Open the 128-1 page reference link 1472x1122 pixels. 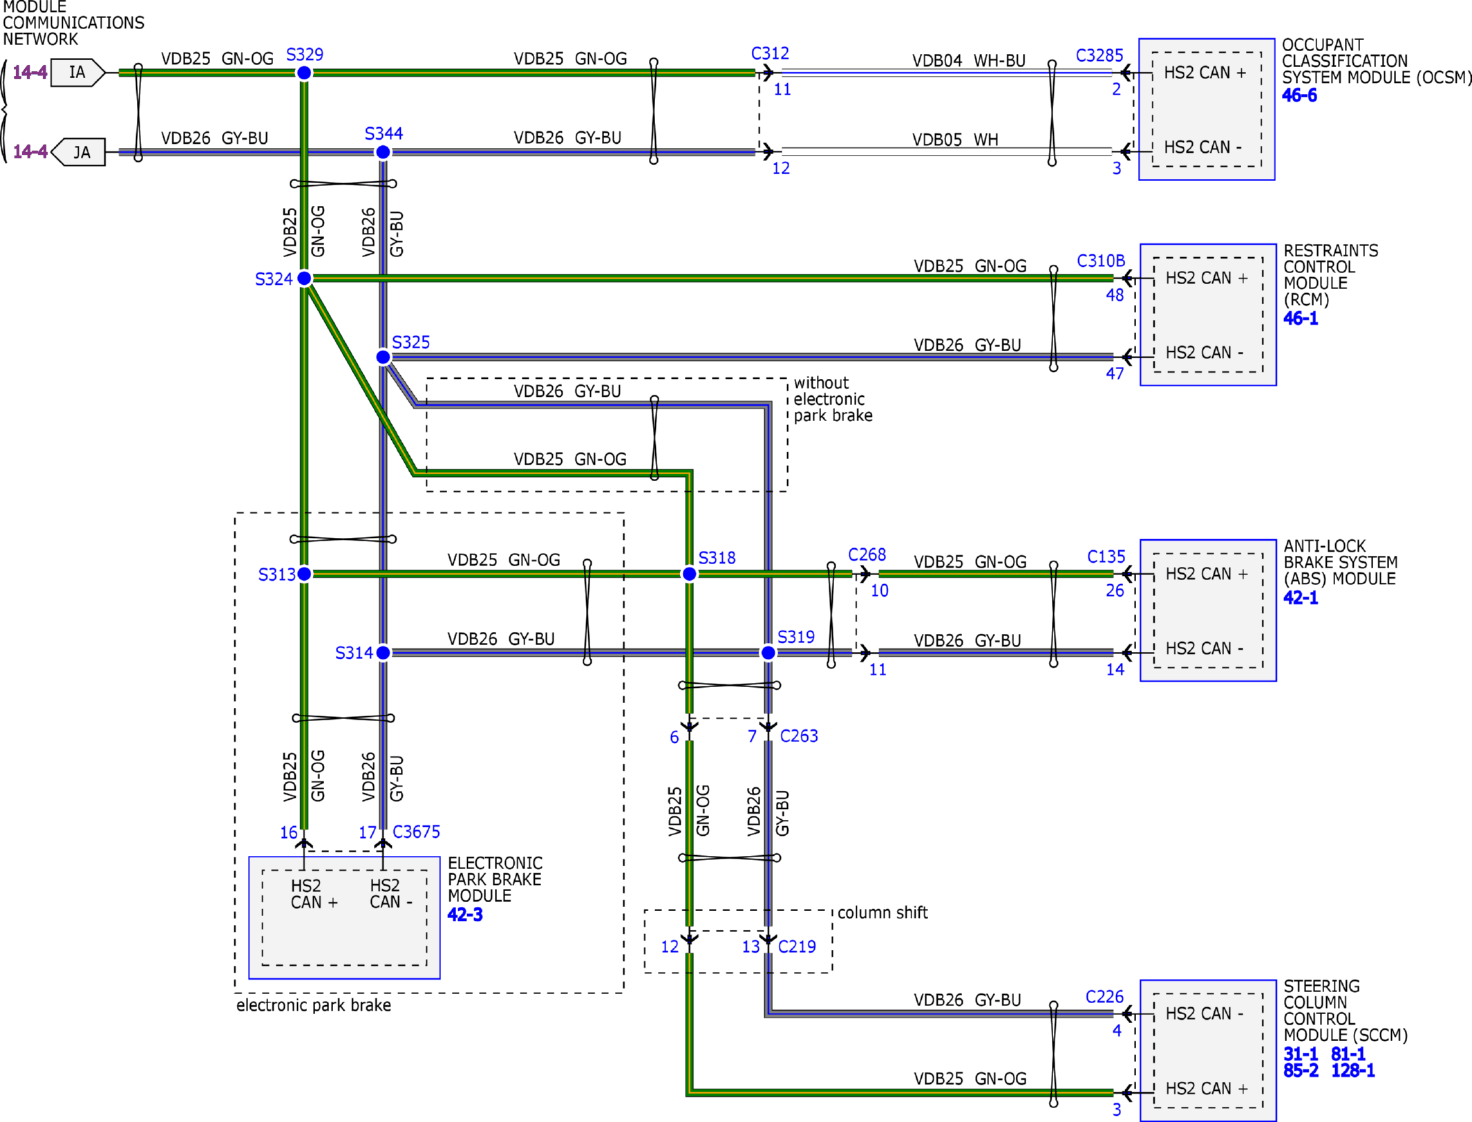pyautogui.click(x=1352, y=1071)
